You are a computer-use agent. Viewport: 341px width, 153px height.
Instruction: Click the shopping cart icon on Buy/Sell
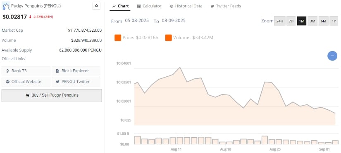(x=27, y=95)
